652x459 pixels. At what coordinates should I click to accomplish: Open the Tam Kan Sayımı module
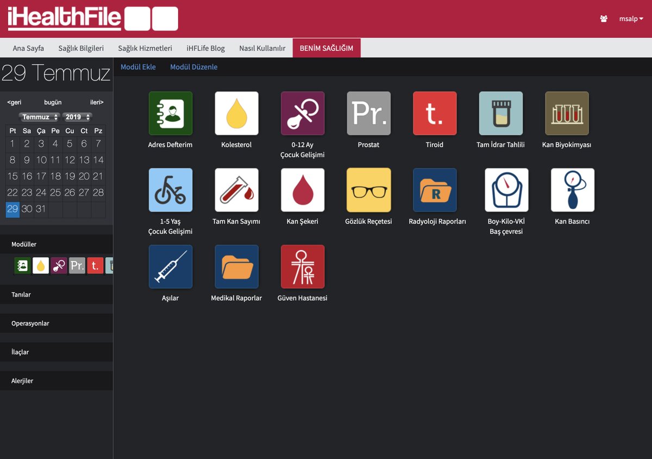[x=236, y=190]
